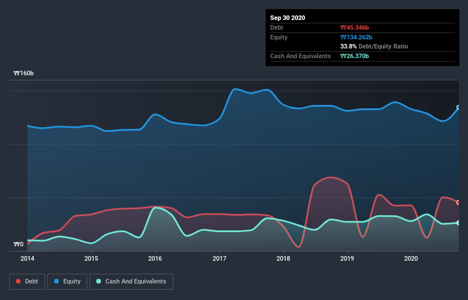Screen dimensions: 468x300
Task: Click the Equity value ₩134.262b
Action: [356, 37]
